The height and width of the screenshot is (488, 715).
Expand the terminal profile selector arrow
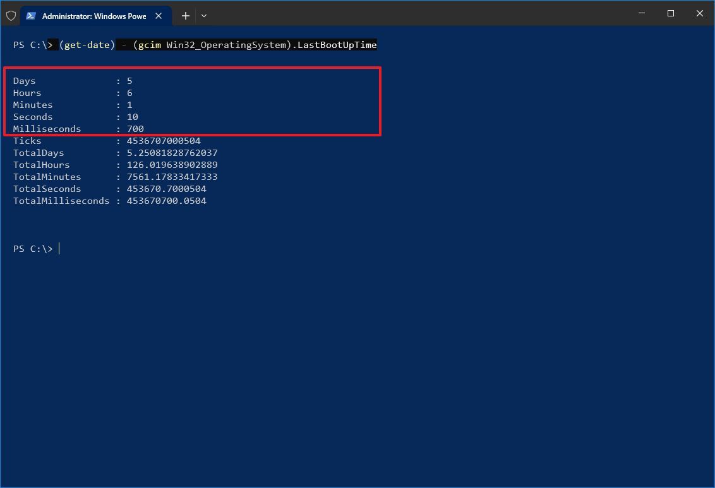point(203,15)
